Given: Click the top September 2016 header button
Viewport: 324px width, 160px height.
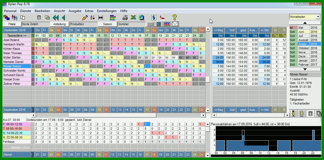Looking at the screenshot, I should coord(17,30).
